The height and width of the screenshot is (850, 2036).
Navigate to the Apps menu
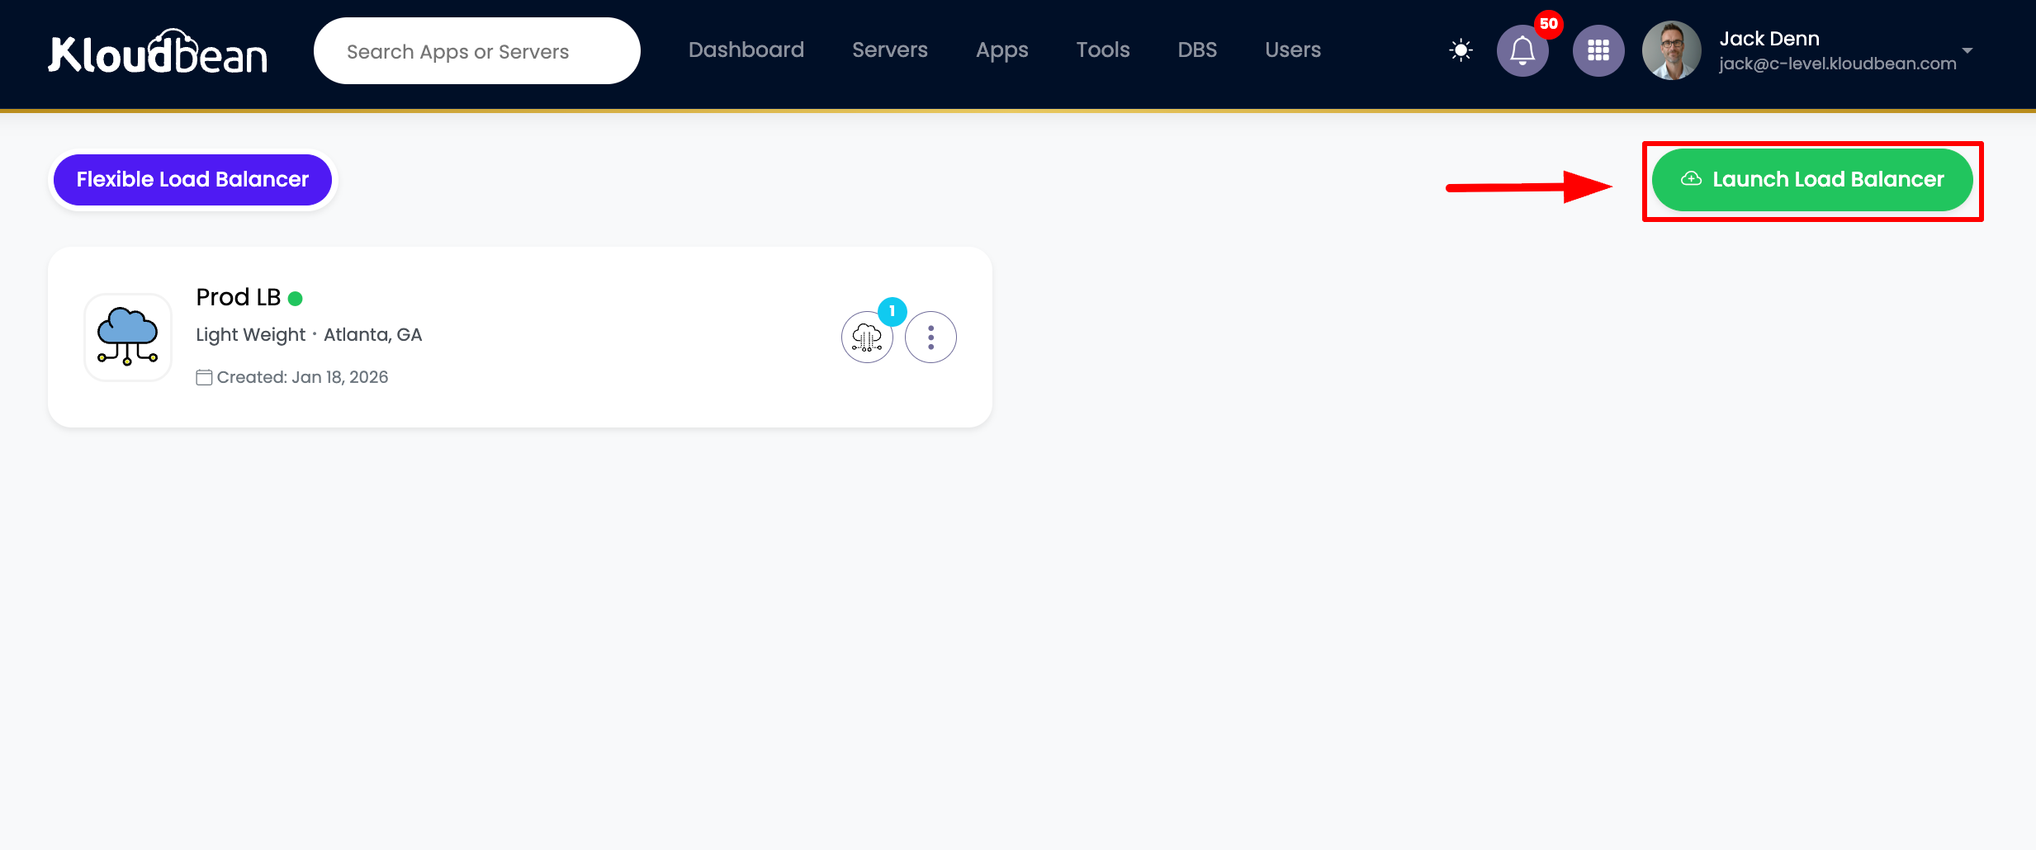pos(1002,50)
